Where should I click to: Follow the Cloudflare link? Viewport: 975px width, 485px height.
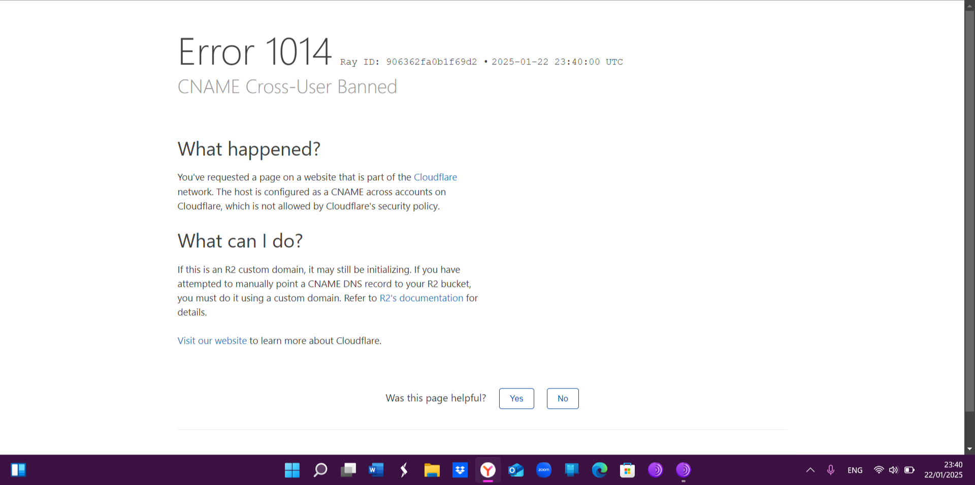click(x=435, y=177)
